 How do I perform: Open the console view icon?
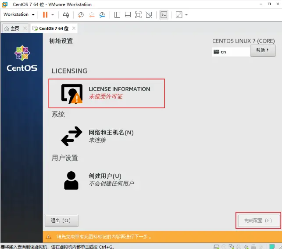click(163, 14)
